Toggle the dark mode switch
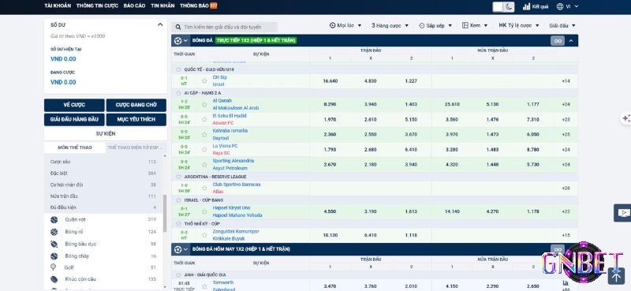Image resolution: width=631 pixels, height=291 pixels. click(x=503, y=6)
